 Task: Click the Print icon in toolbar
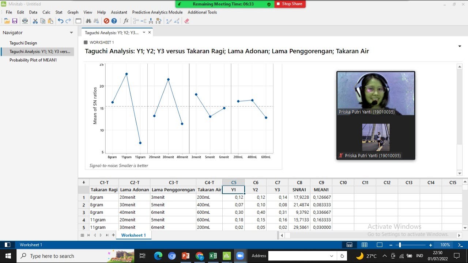click(x=25, y=21)
